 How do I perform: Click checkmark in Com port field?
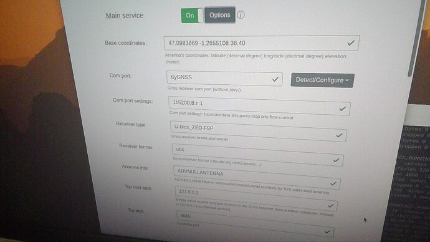(275, 79)
